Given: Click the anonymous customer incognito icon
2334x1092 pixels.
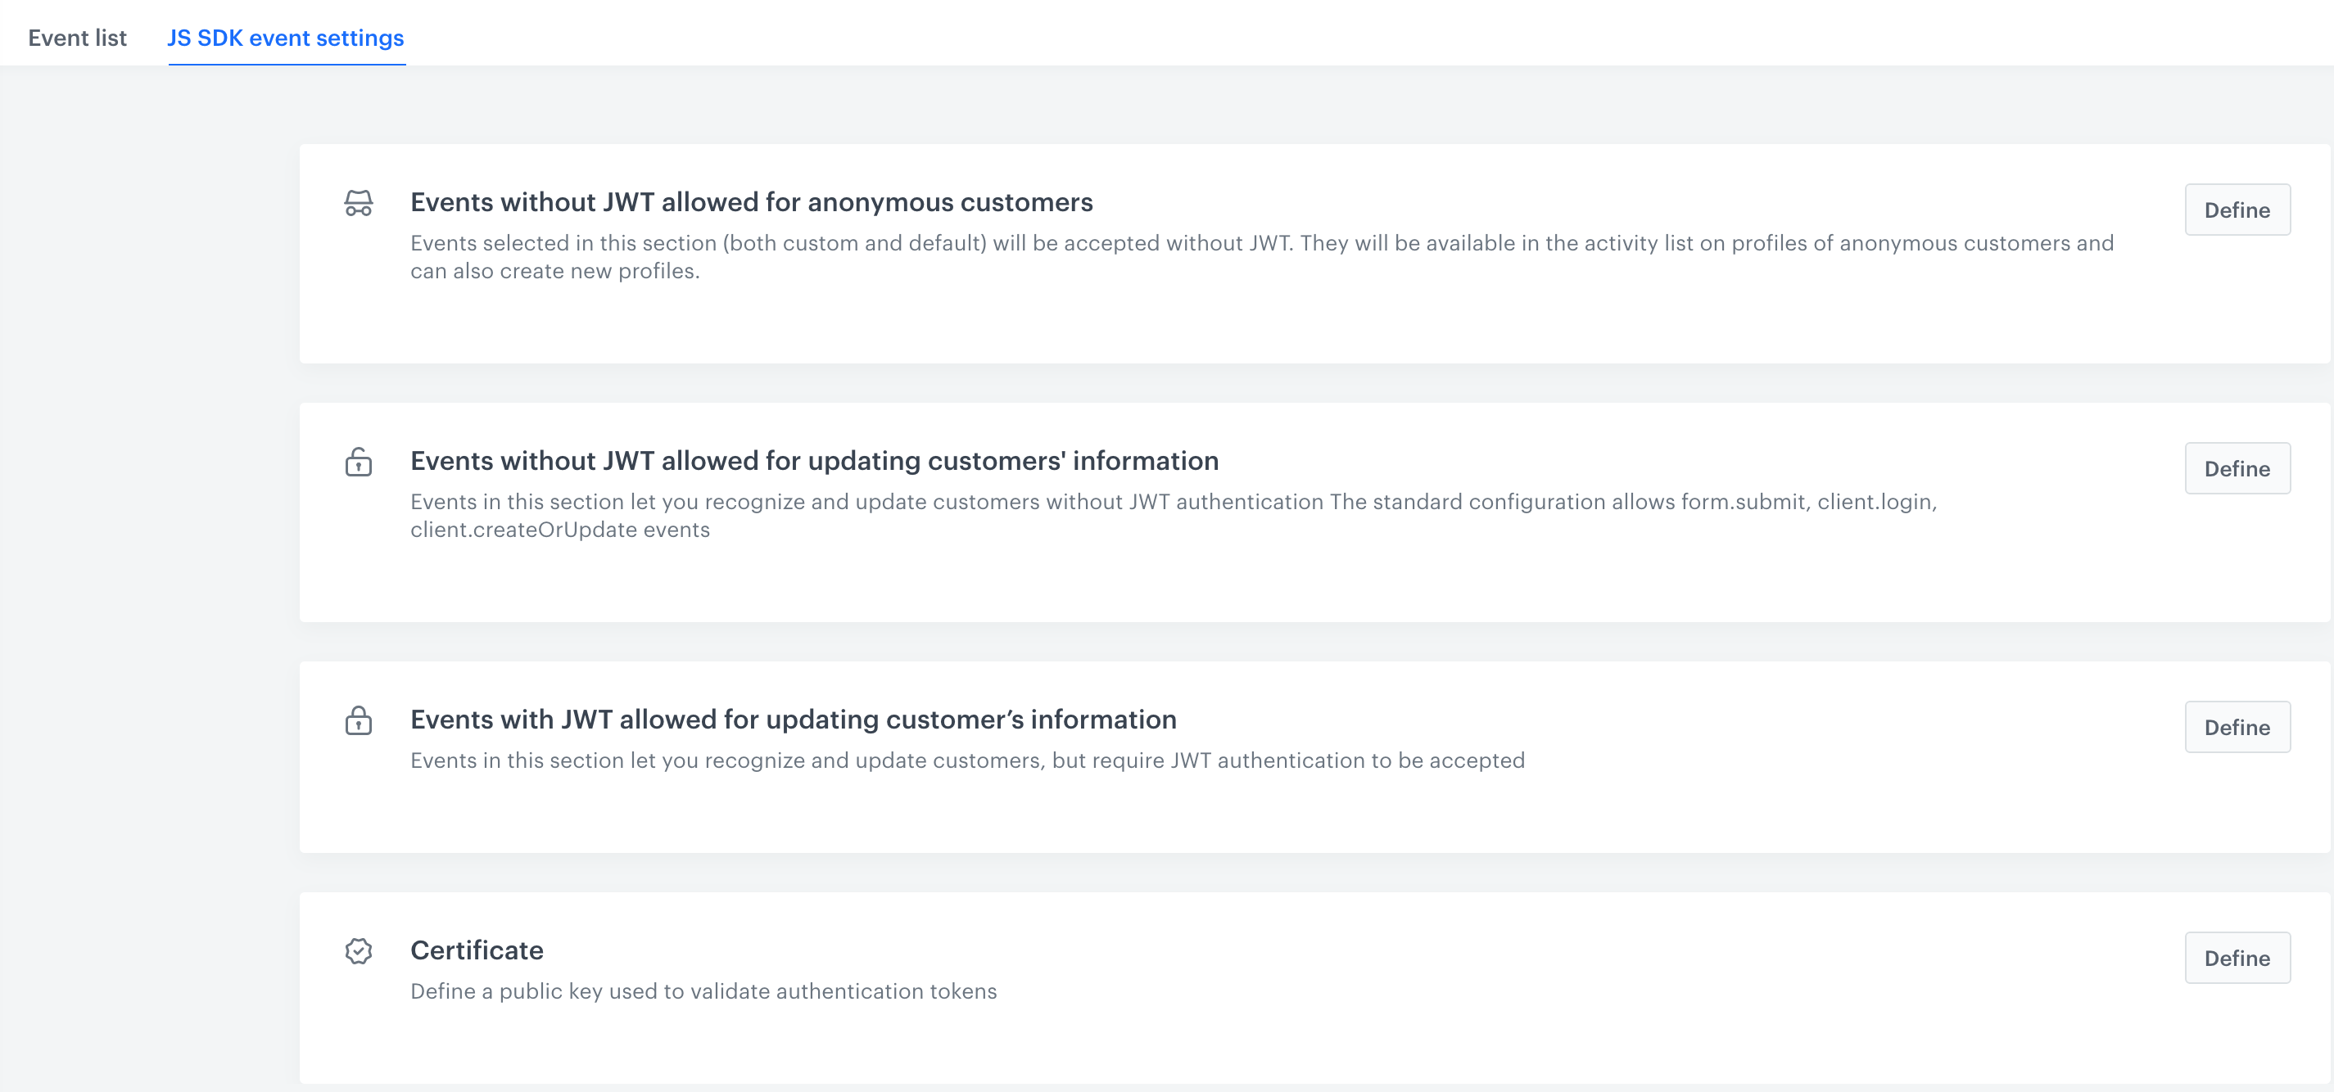Looking at the screenshot, I should pos(358,203).
